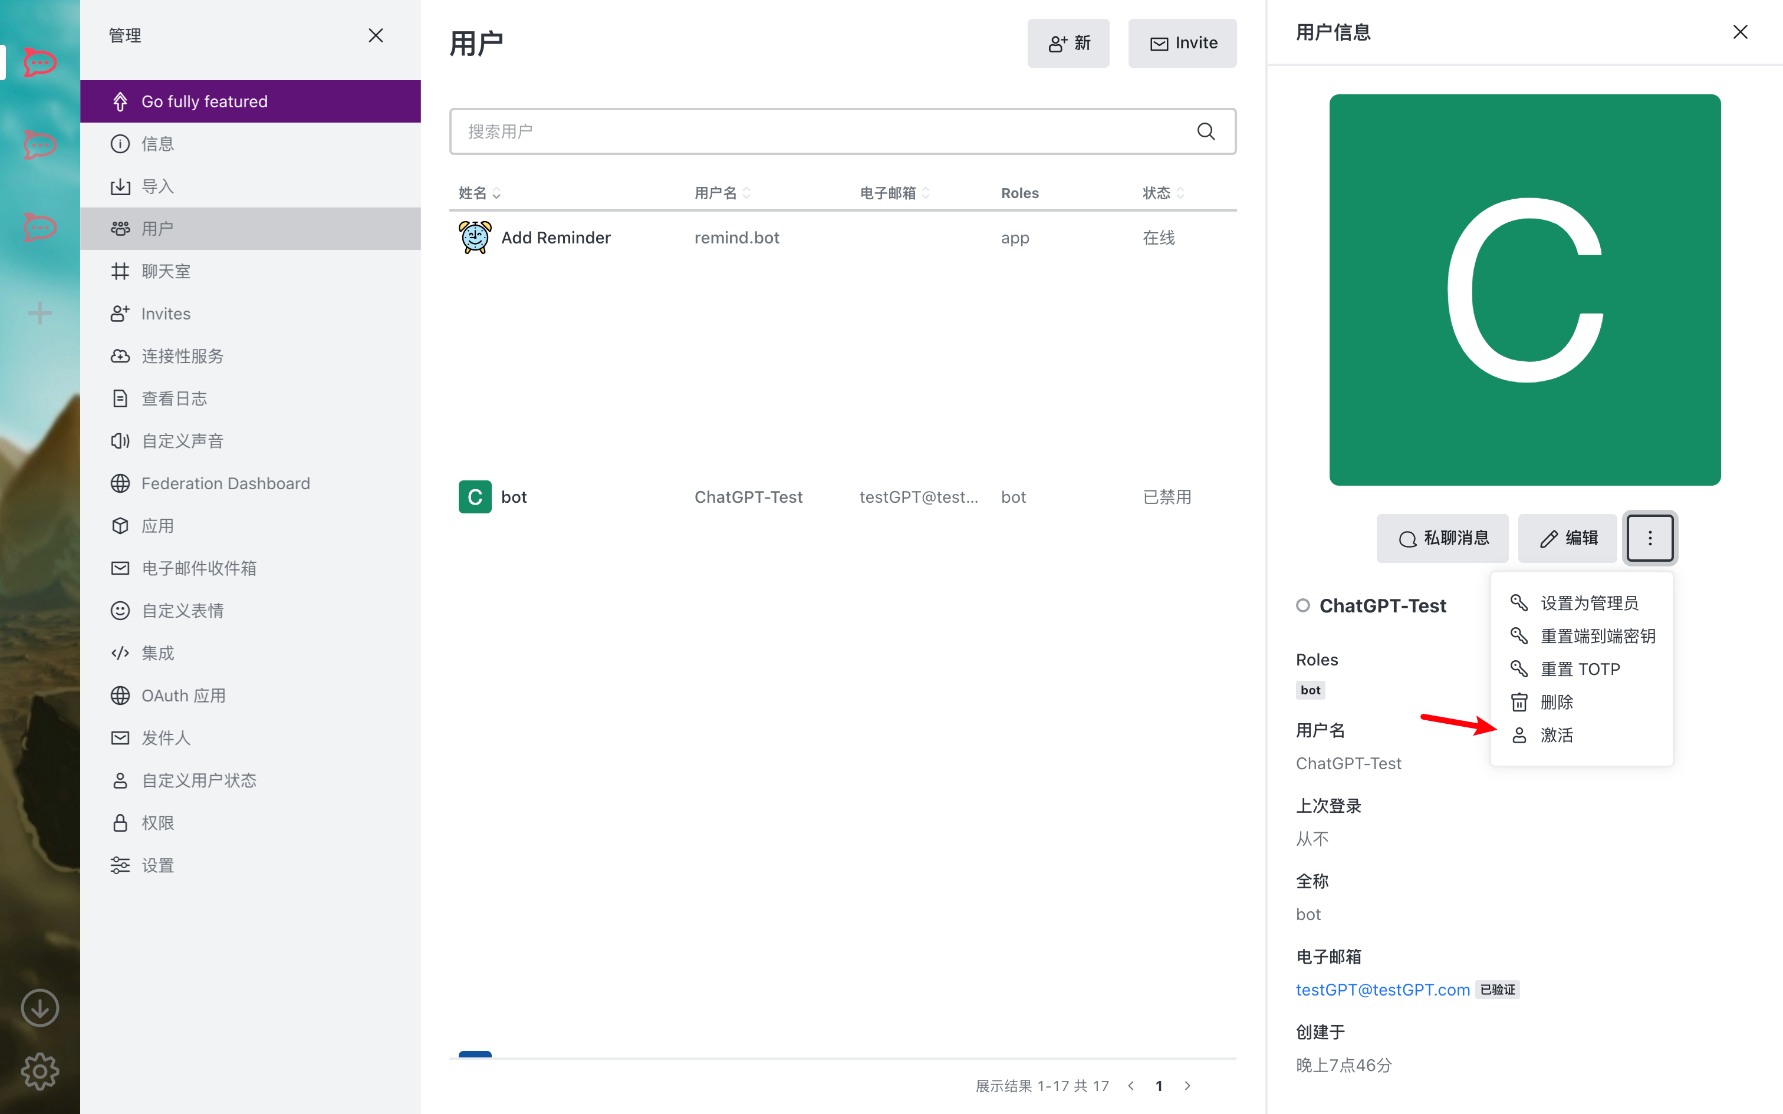This screenshot has height=1114, width=1783.
Task: Open the third Rocket.Chat server icon
Action: point(40,228)
